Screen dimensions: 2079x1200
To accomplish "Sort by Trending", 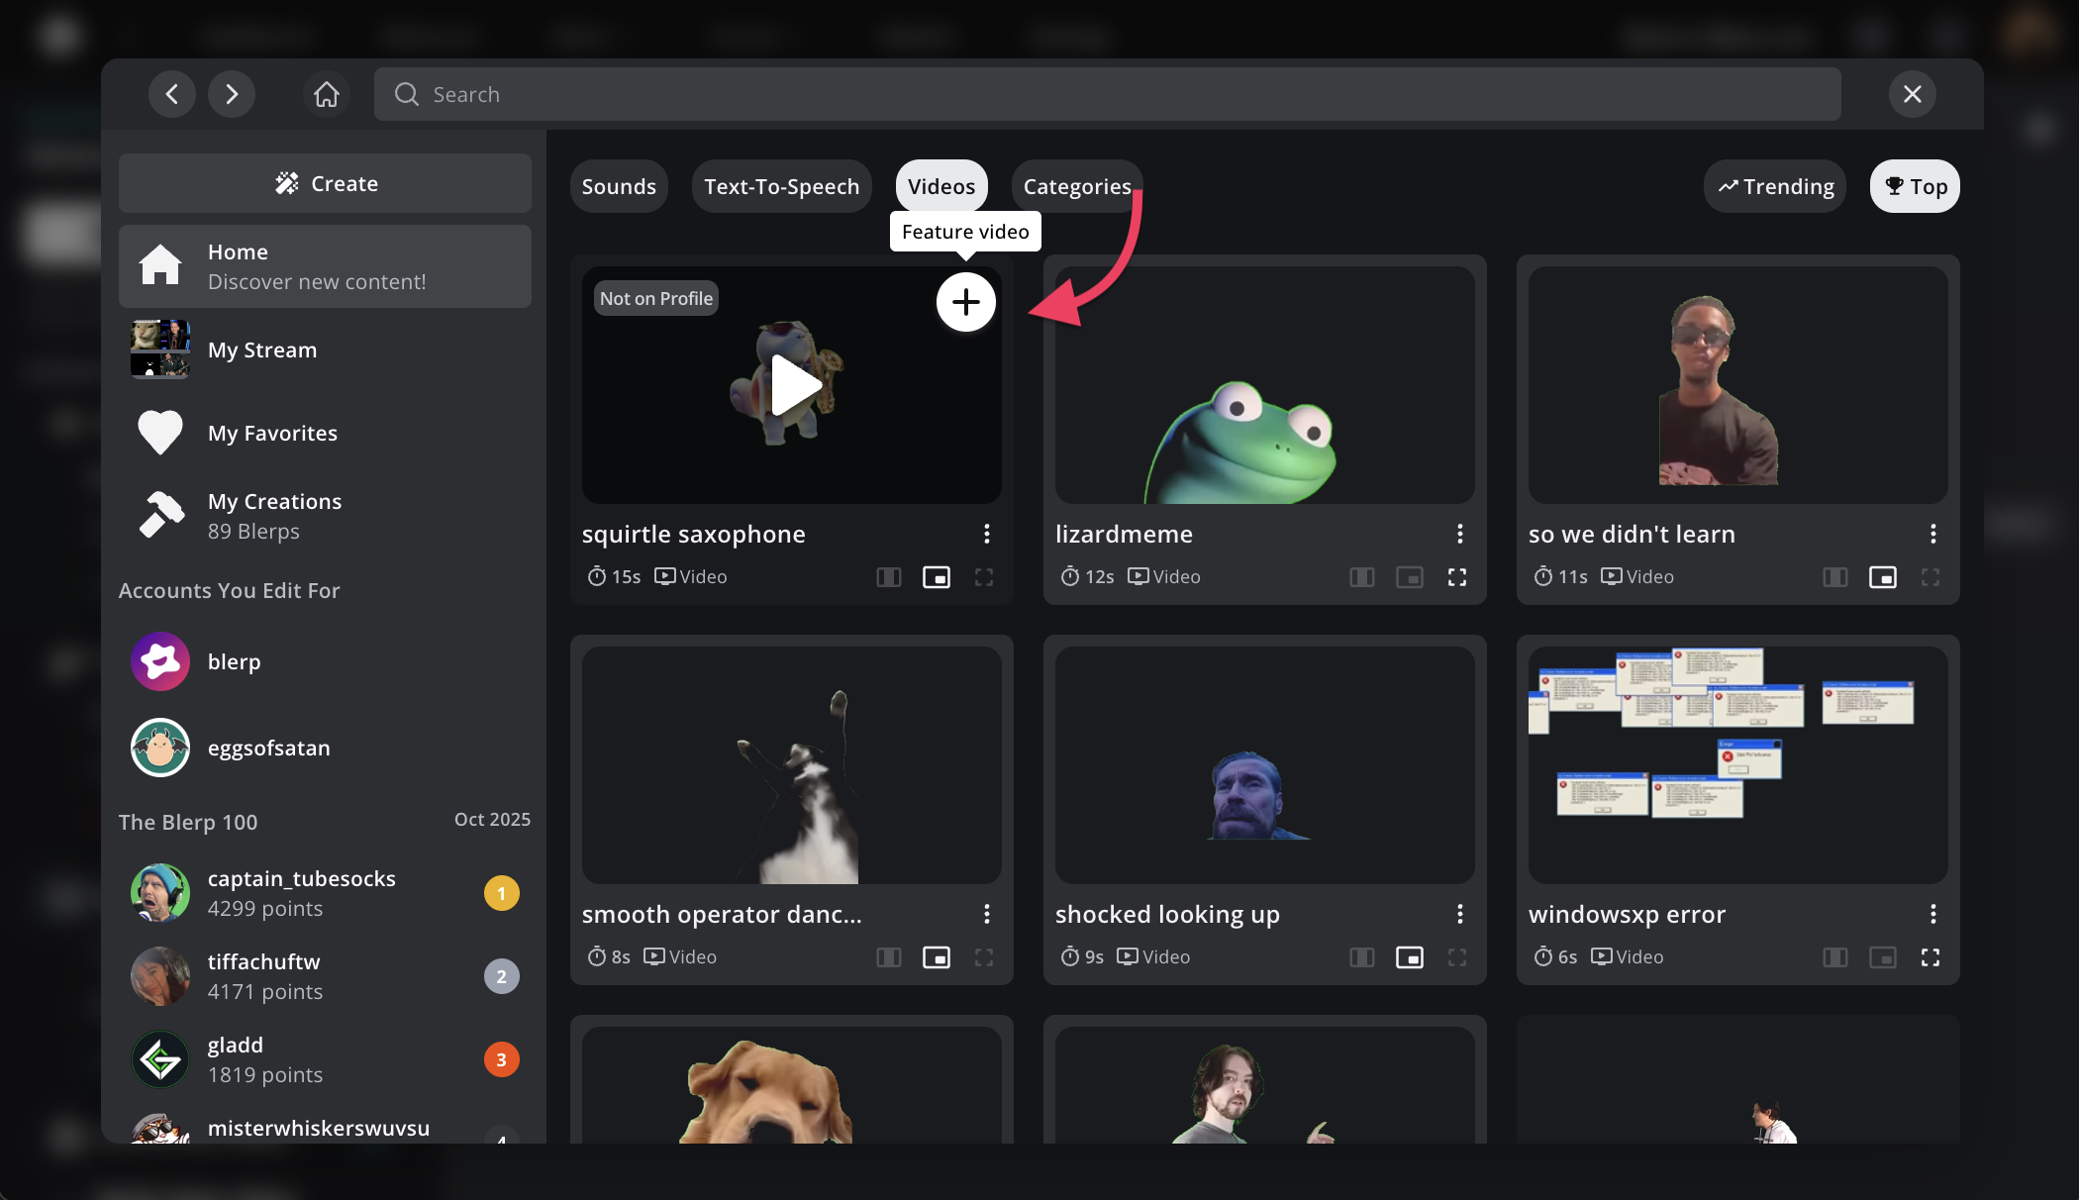I will tap(1775, 186).
